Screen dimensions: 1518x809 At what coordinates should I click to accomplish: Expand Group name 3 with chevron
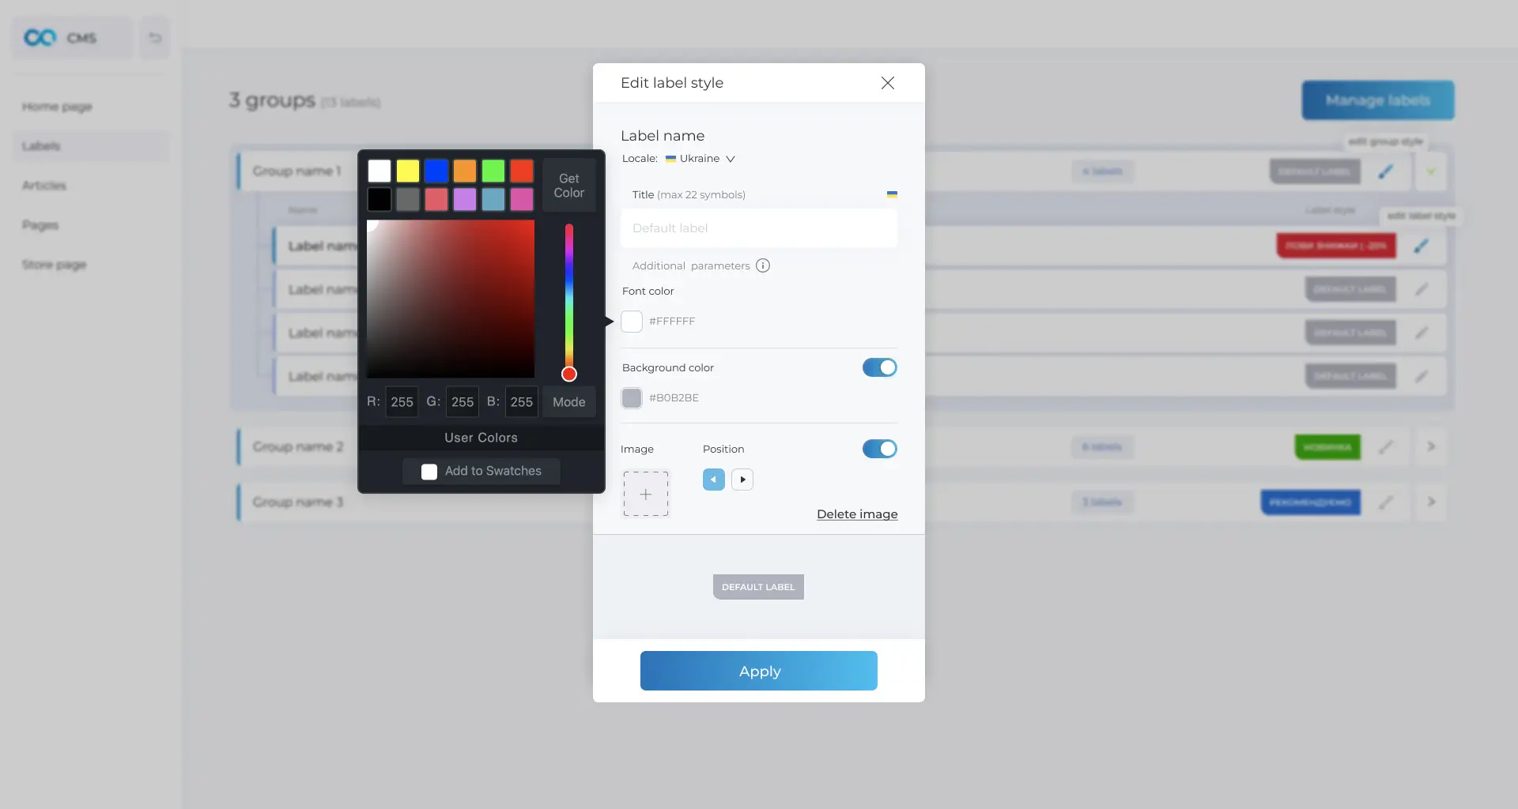[x=1430, y=502]
